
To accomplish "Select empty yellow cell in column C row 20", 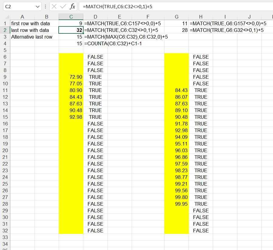I will [71, 150].
